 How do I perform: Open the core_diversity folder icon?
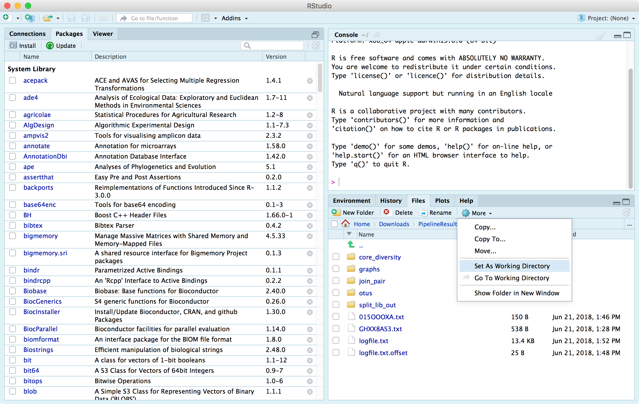tap(351, 257)
